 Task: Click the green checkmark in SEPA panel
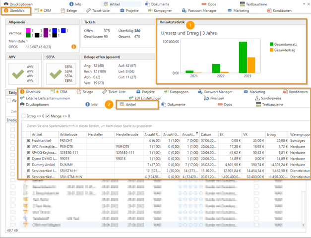pos(54,74)
